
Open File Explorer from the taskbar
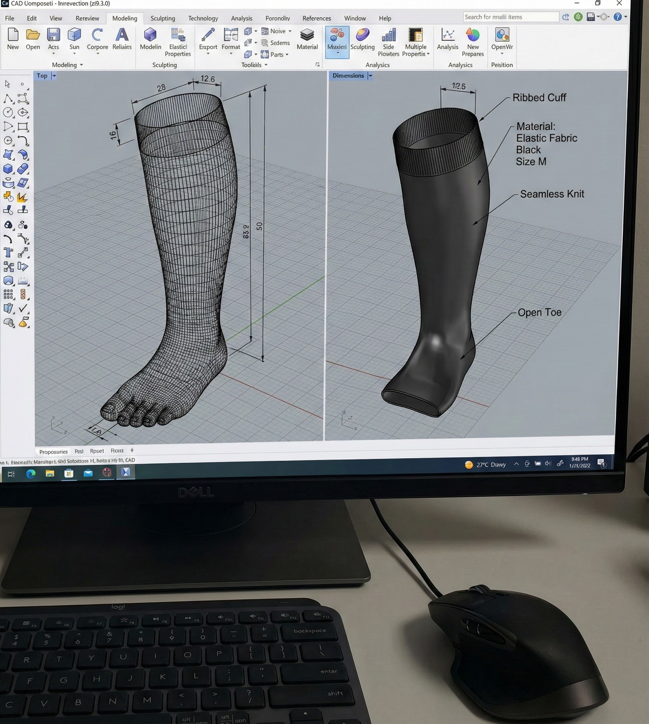point(50,473)
